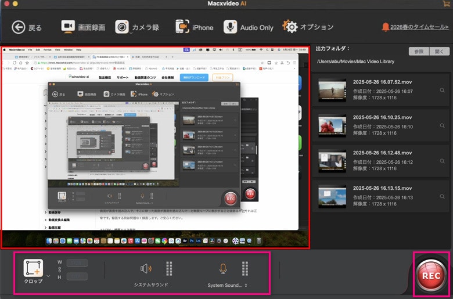The height and width of the screenshot is (299, 453).
Task: Open the System Sound... input source dropdown
Action: (227, 285)
